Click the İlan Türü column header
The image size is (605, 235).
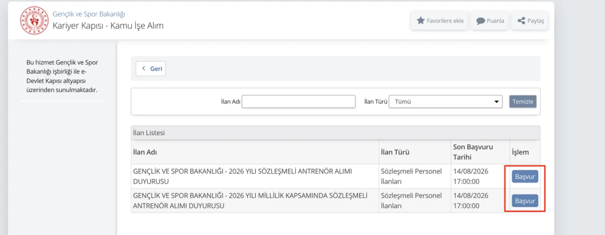pyautogui.click(x=415, y=152)
